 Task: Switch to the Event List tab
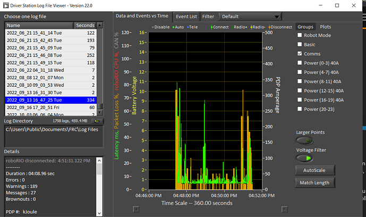[x=186, y=16]
